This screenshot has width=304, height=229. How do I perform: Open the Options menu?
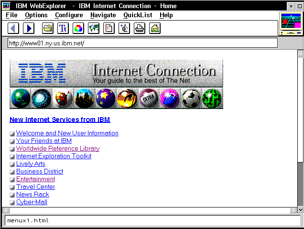tap(36, 15)
